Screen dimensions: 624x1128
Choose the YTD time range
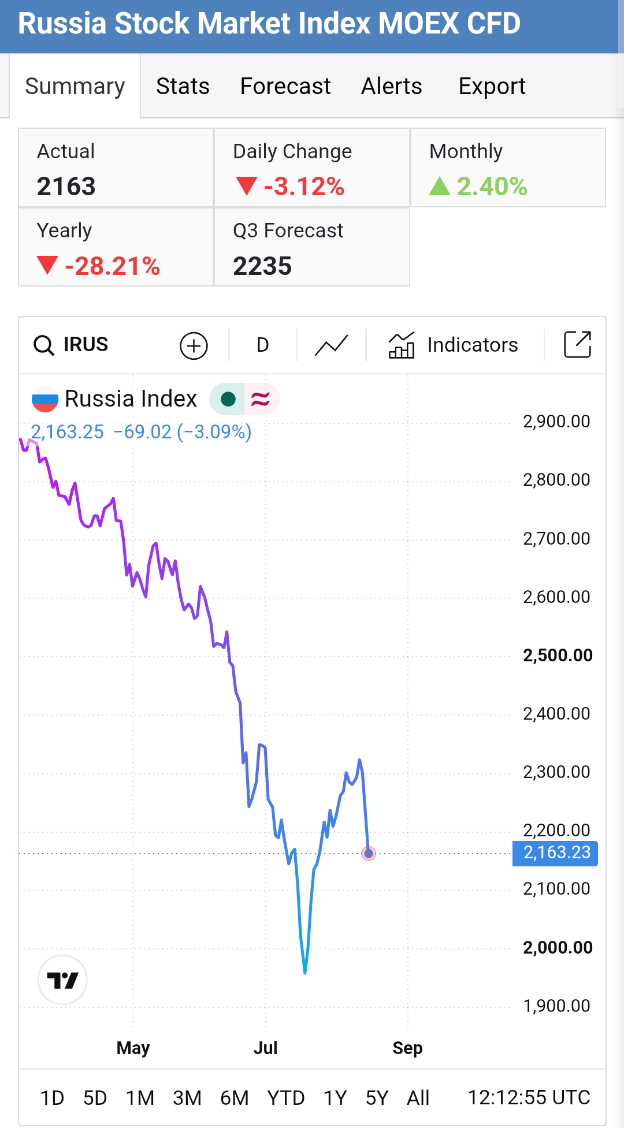(x=286, y=1097)
